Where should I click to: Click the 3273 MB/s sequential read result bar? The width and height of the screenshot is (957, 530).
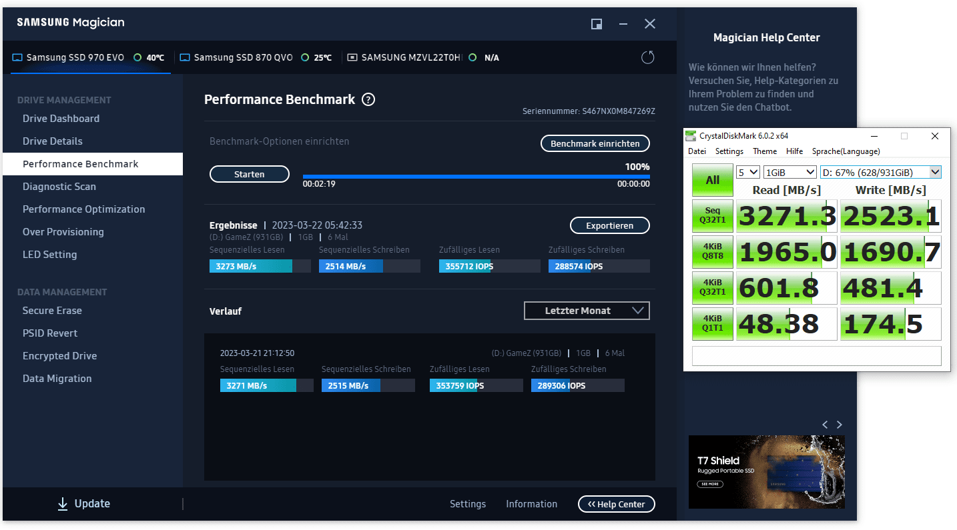[x=260, y=266]
